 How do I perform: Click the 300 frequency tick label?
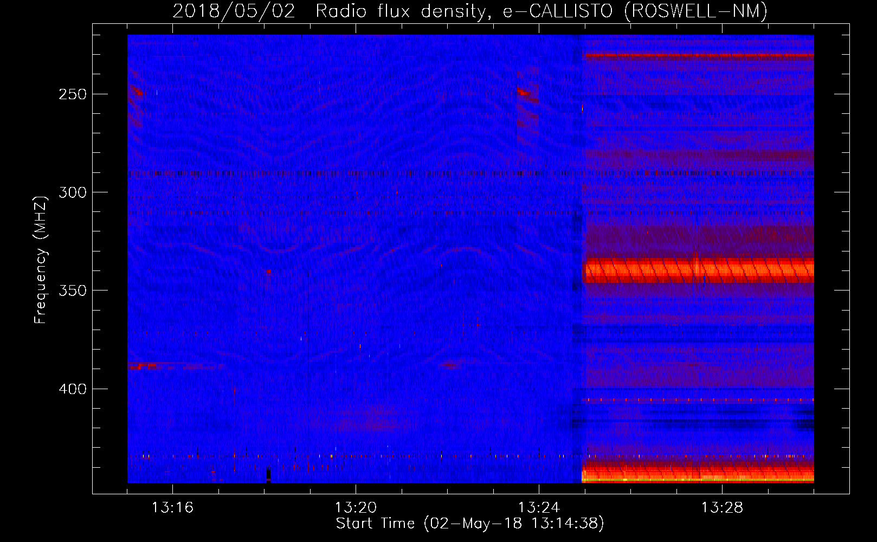click(x=73, y=192)
